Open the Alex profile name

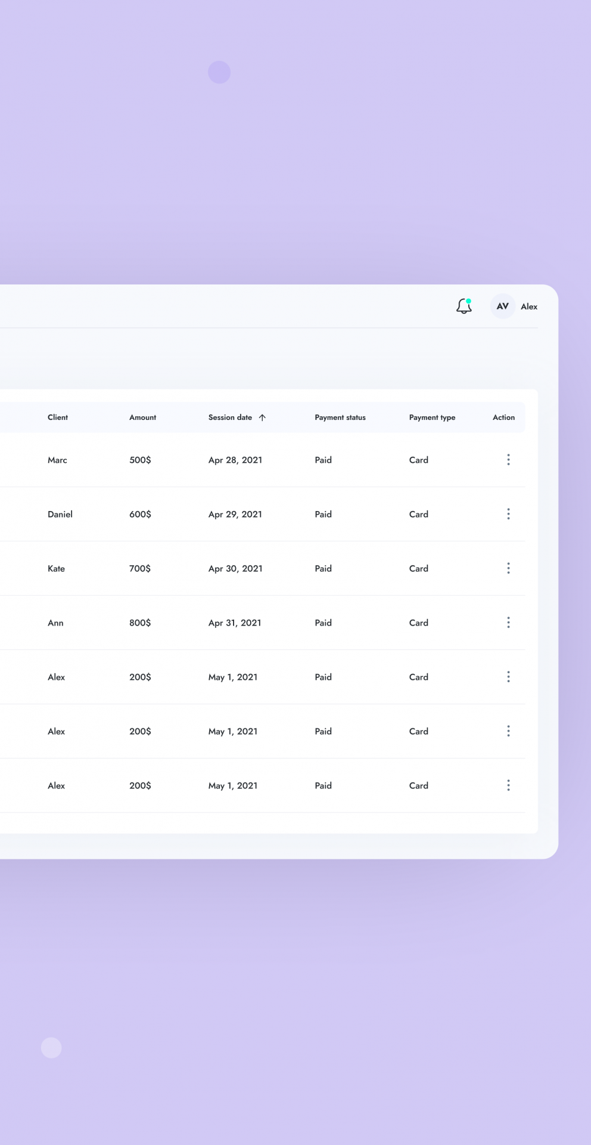[529, 307]
